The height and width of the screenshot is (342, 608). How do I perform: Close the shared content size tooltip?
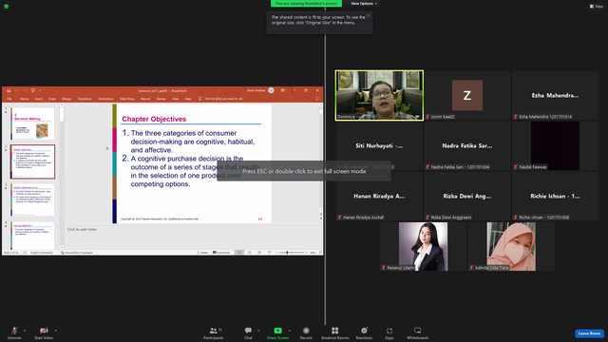369,15
